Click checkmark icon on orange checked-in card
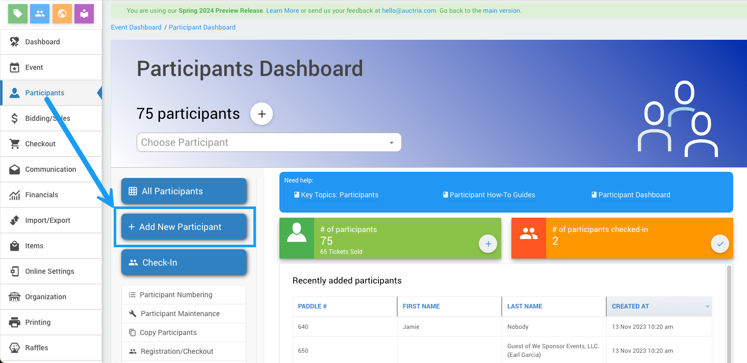Screen dimensions: 747x363 coord(720,244)
